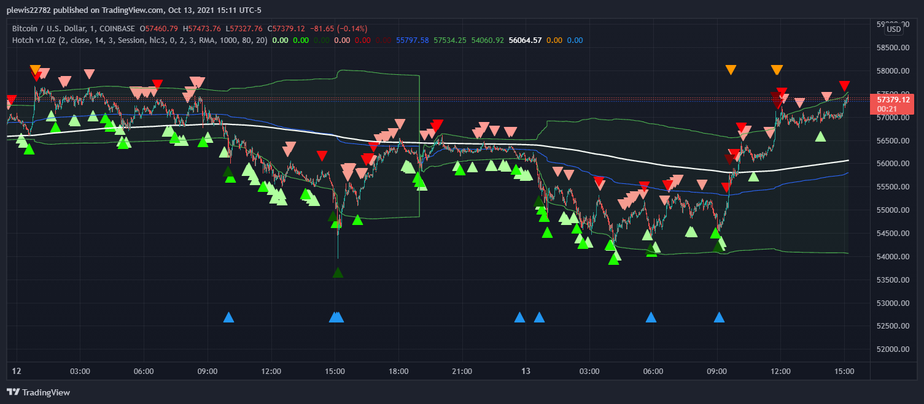Click the red current price label 57379.12
This screenshot has height=404, width=924.
coord(893,99)
